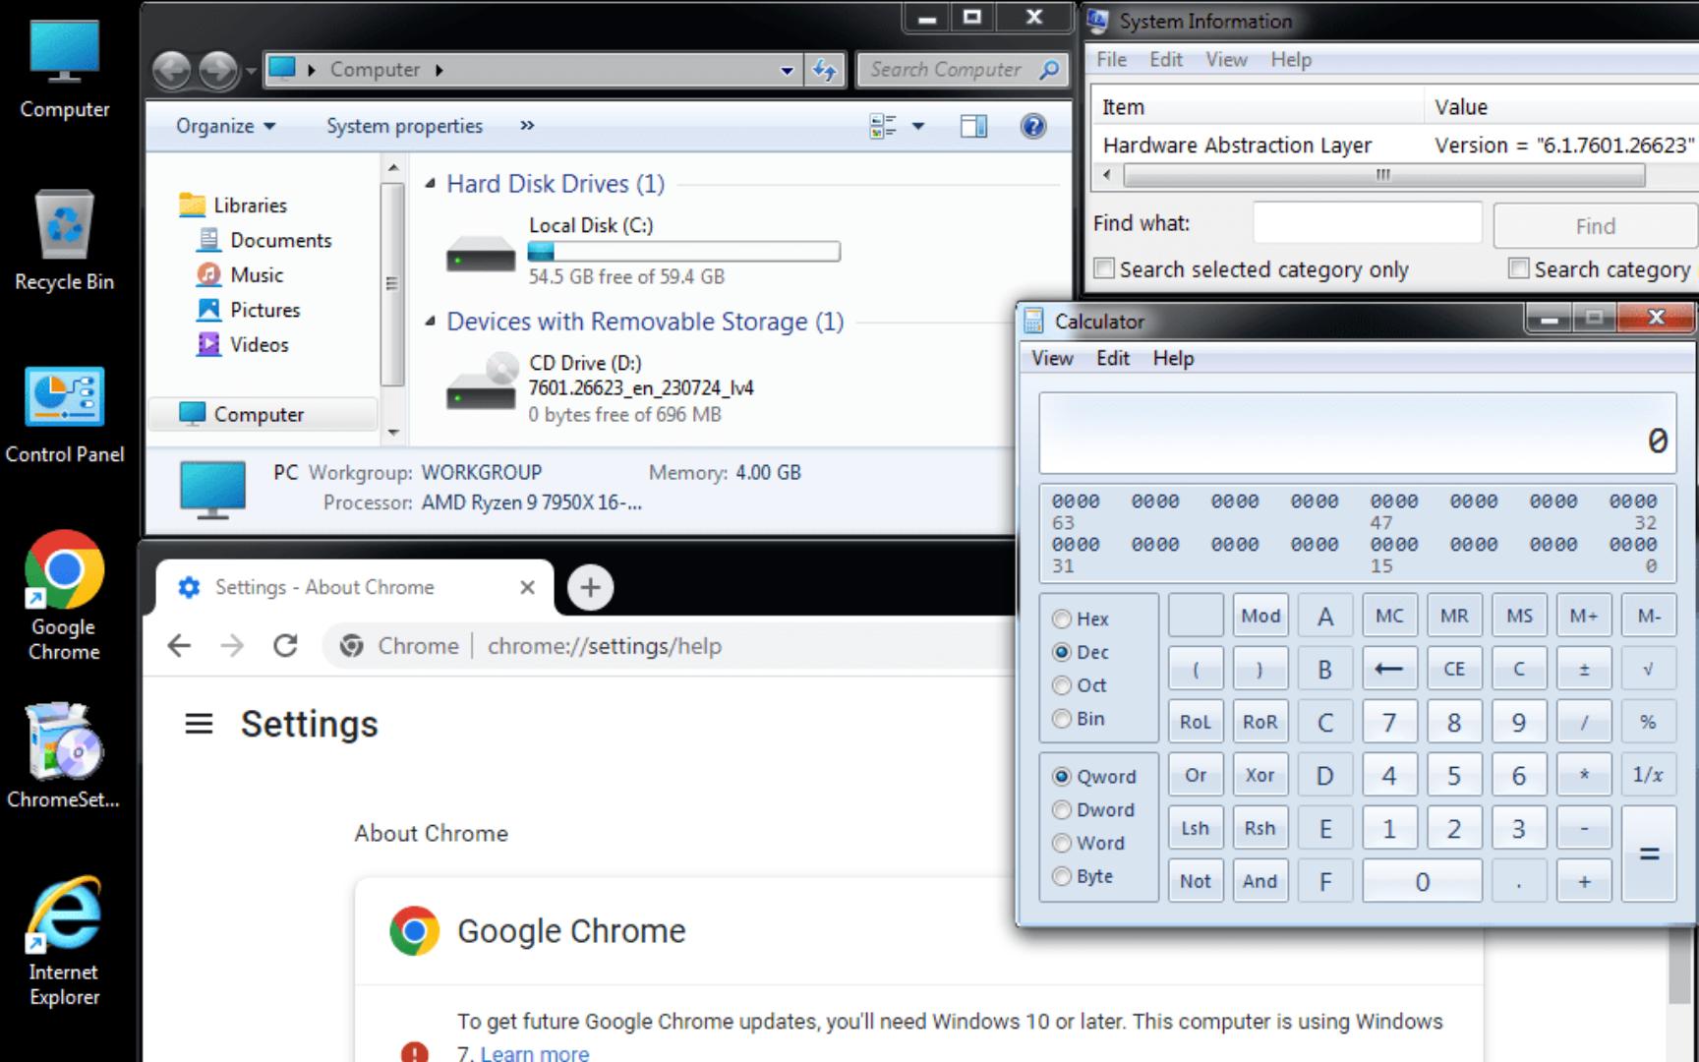Expand the Computer breadcrumb arrow in address bar
Image resolution: width=1699 pixels, height=1062 pixels.
tap(439, 70)
